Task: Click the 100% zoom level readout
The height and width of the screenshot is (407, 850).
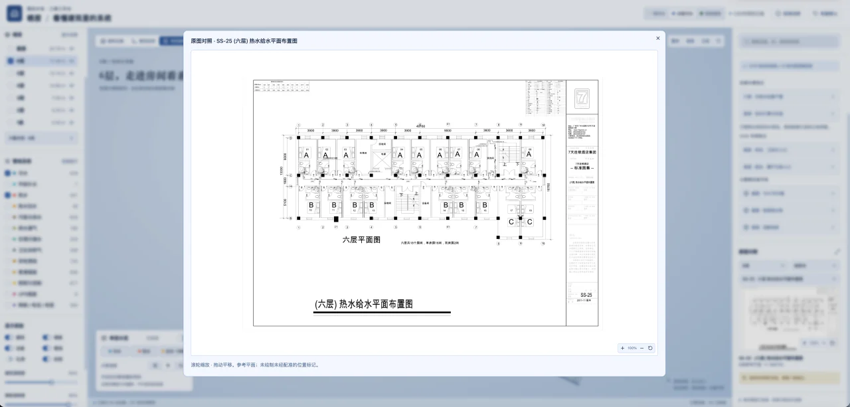Action: pyautogui.click(x=632, y=348)
